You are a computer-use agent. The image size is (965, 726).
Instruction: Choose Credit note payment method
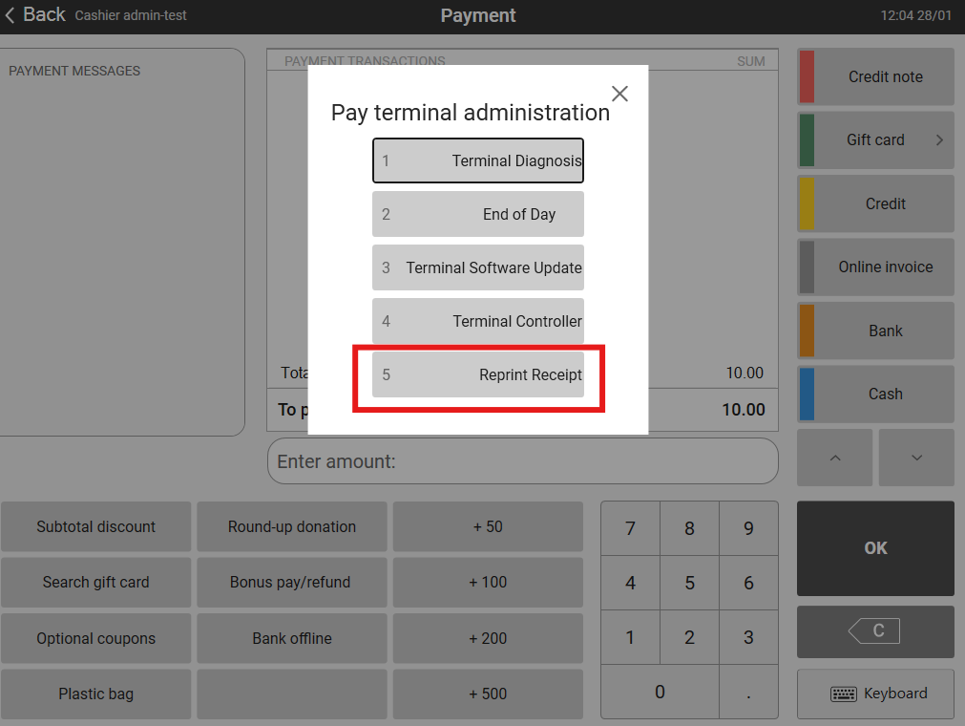coord(875,76)
